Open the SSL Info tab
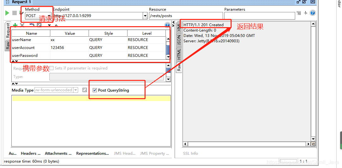 point(190,153)
